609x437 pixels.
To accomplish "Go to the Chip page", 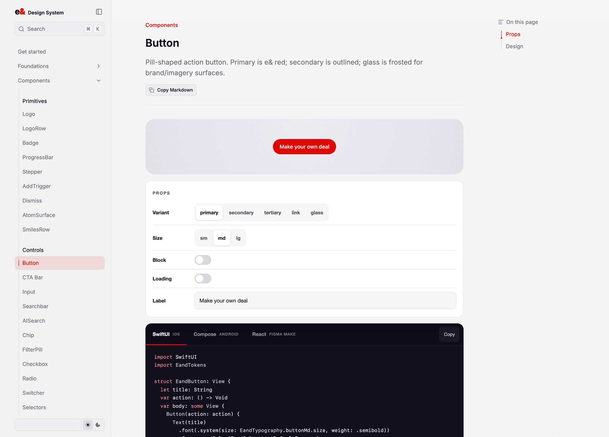I will click(x=60, y=335).
